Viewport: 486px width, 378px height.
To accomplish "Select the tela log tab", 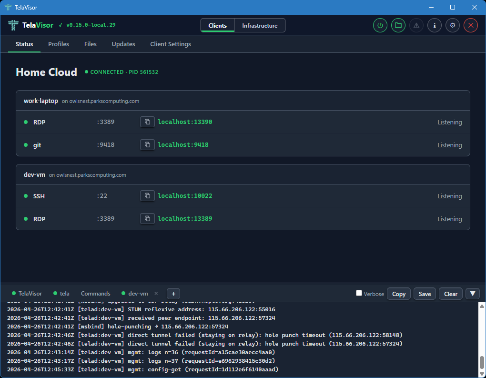I will click(x=61, y=293).
